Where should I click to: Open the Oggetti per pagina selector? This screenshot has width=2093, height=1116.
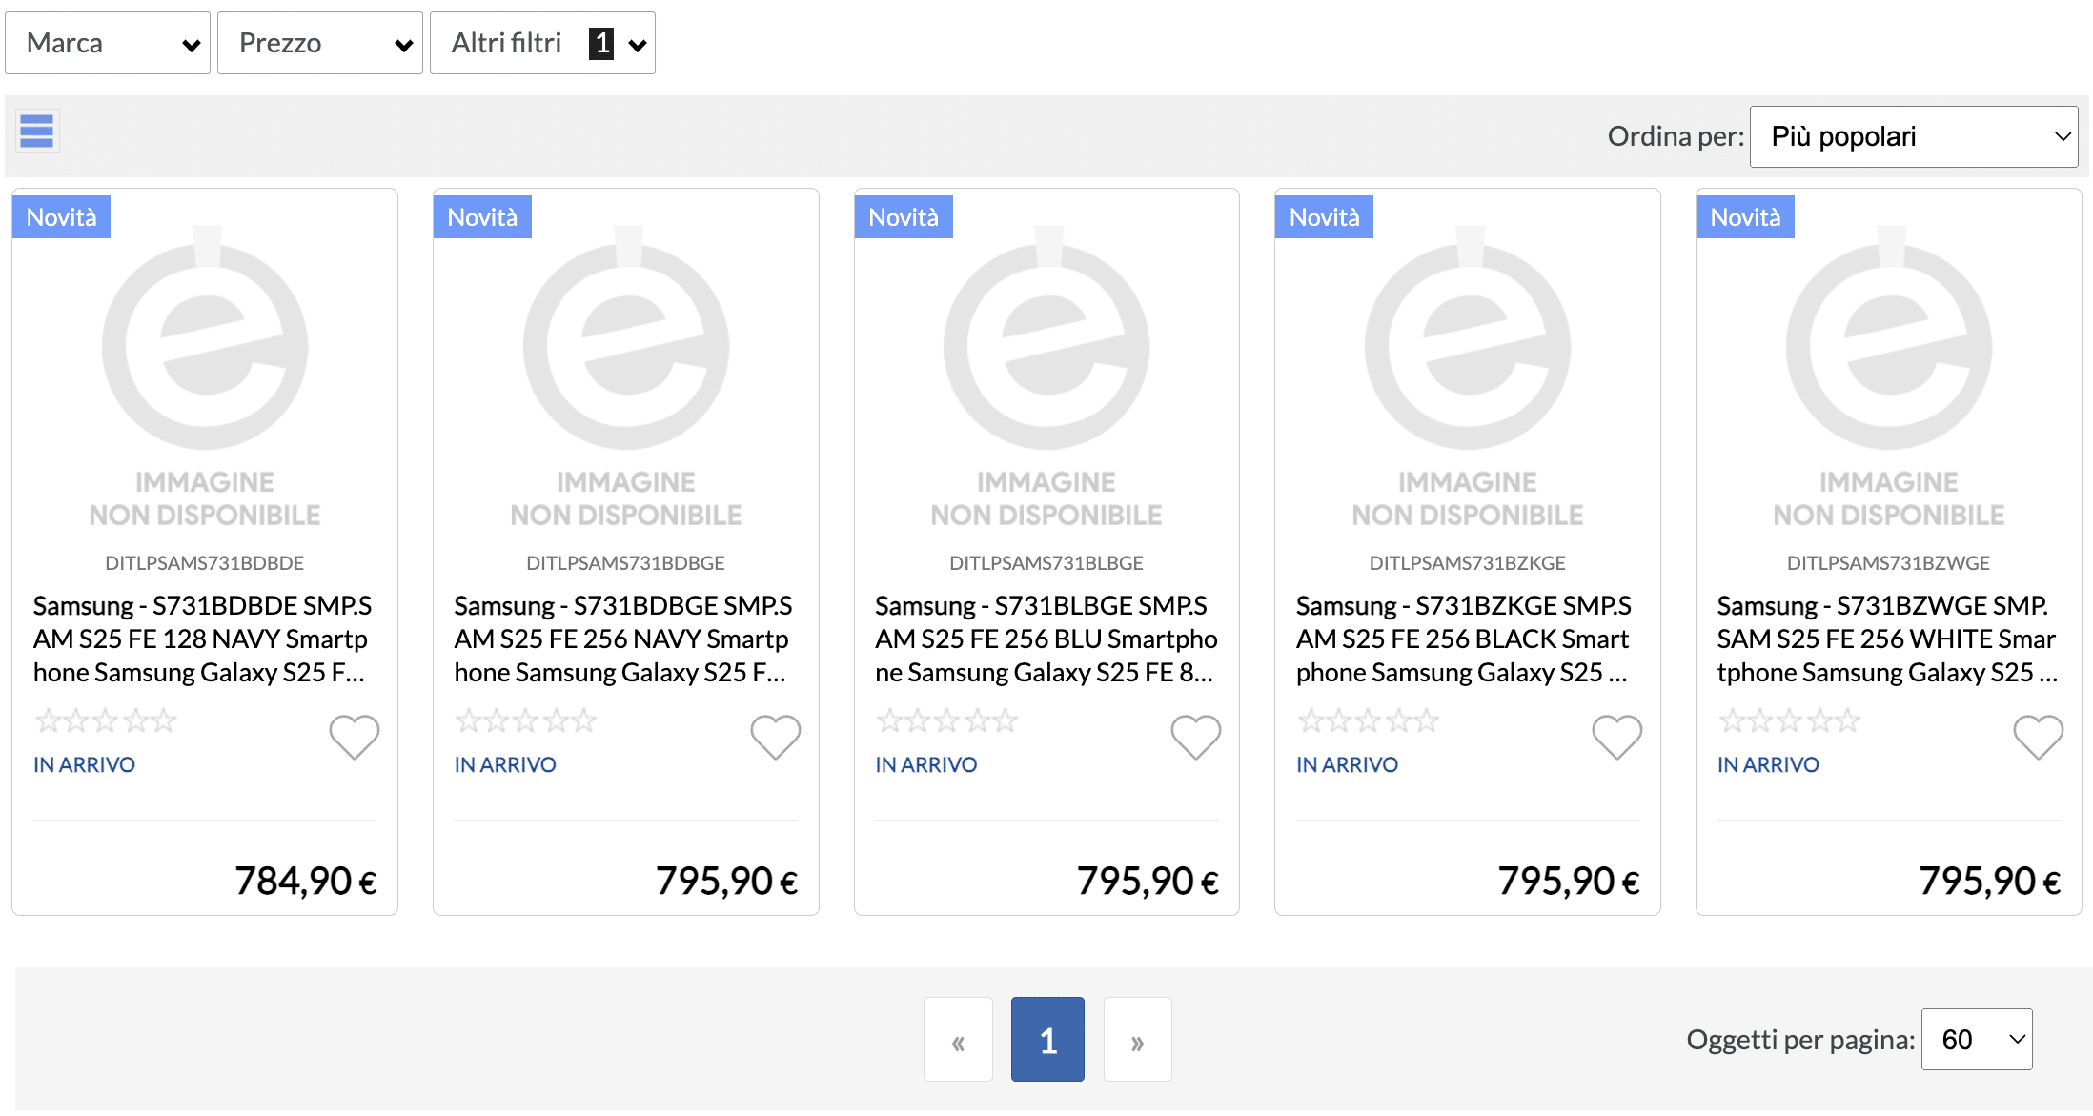tap(1976, 1039)
